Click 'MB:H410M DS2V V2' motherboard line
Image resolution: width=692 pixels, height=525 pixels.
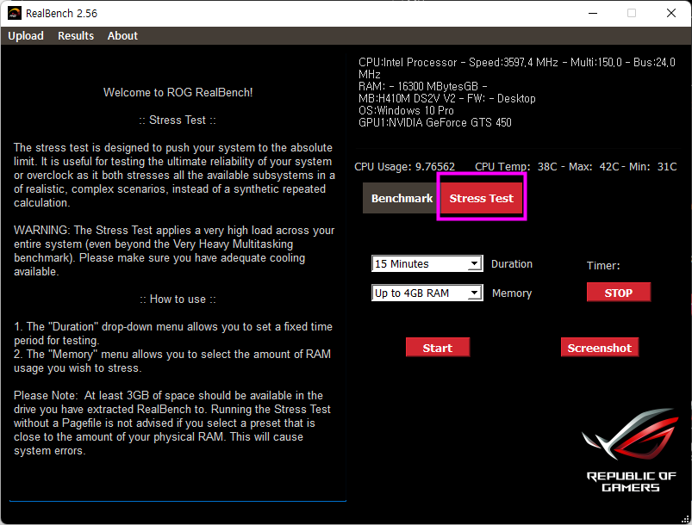[x=446, y=98]
